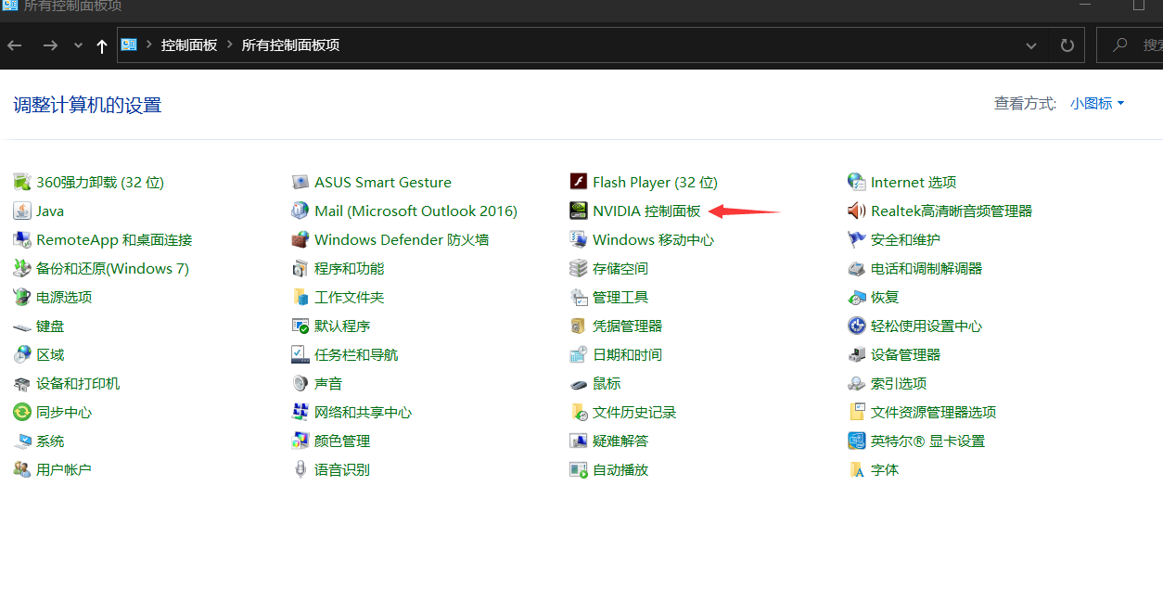
Task: Click the Windows Defender 防火墙 icon
Action: (x=300, y=239)
